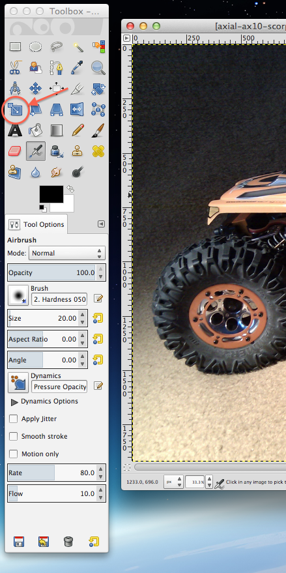Open the Dynamics preview thumbnail picker
Viewport: 286px width, 573px height.
click(18, 383)
